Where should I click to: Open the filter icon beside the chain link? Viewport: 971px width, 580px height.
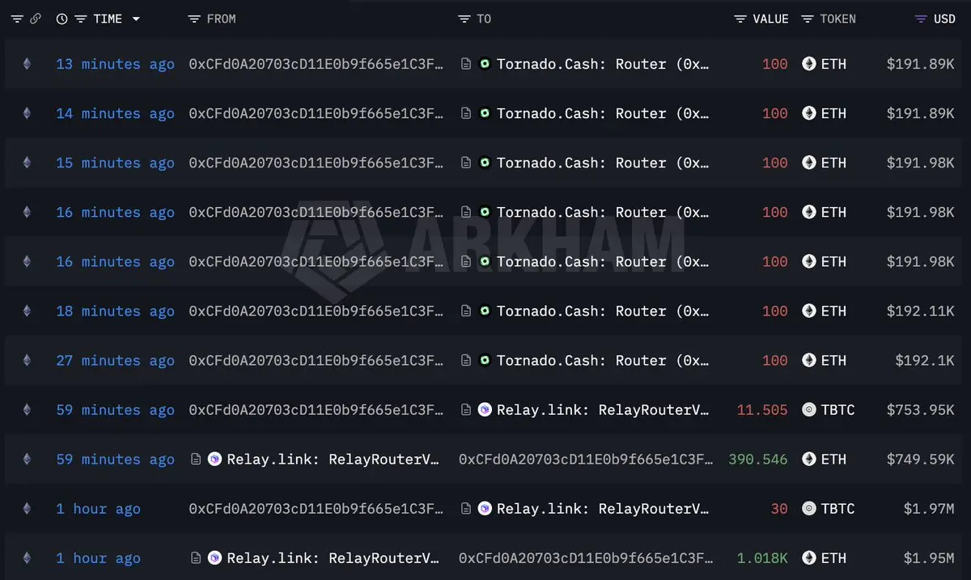click(17, 19)
